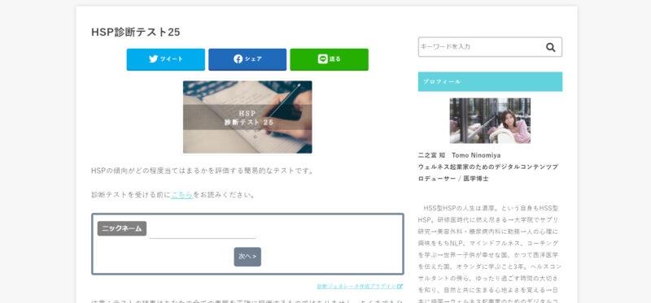This screenshot has width=651, height=303.
Task: Click the profile photo of Tomo Ninomiya
Action: click(x=490, y=120)
